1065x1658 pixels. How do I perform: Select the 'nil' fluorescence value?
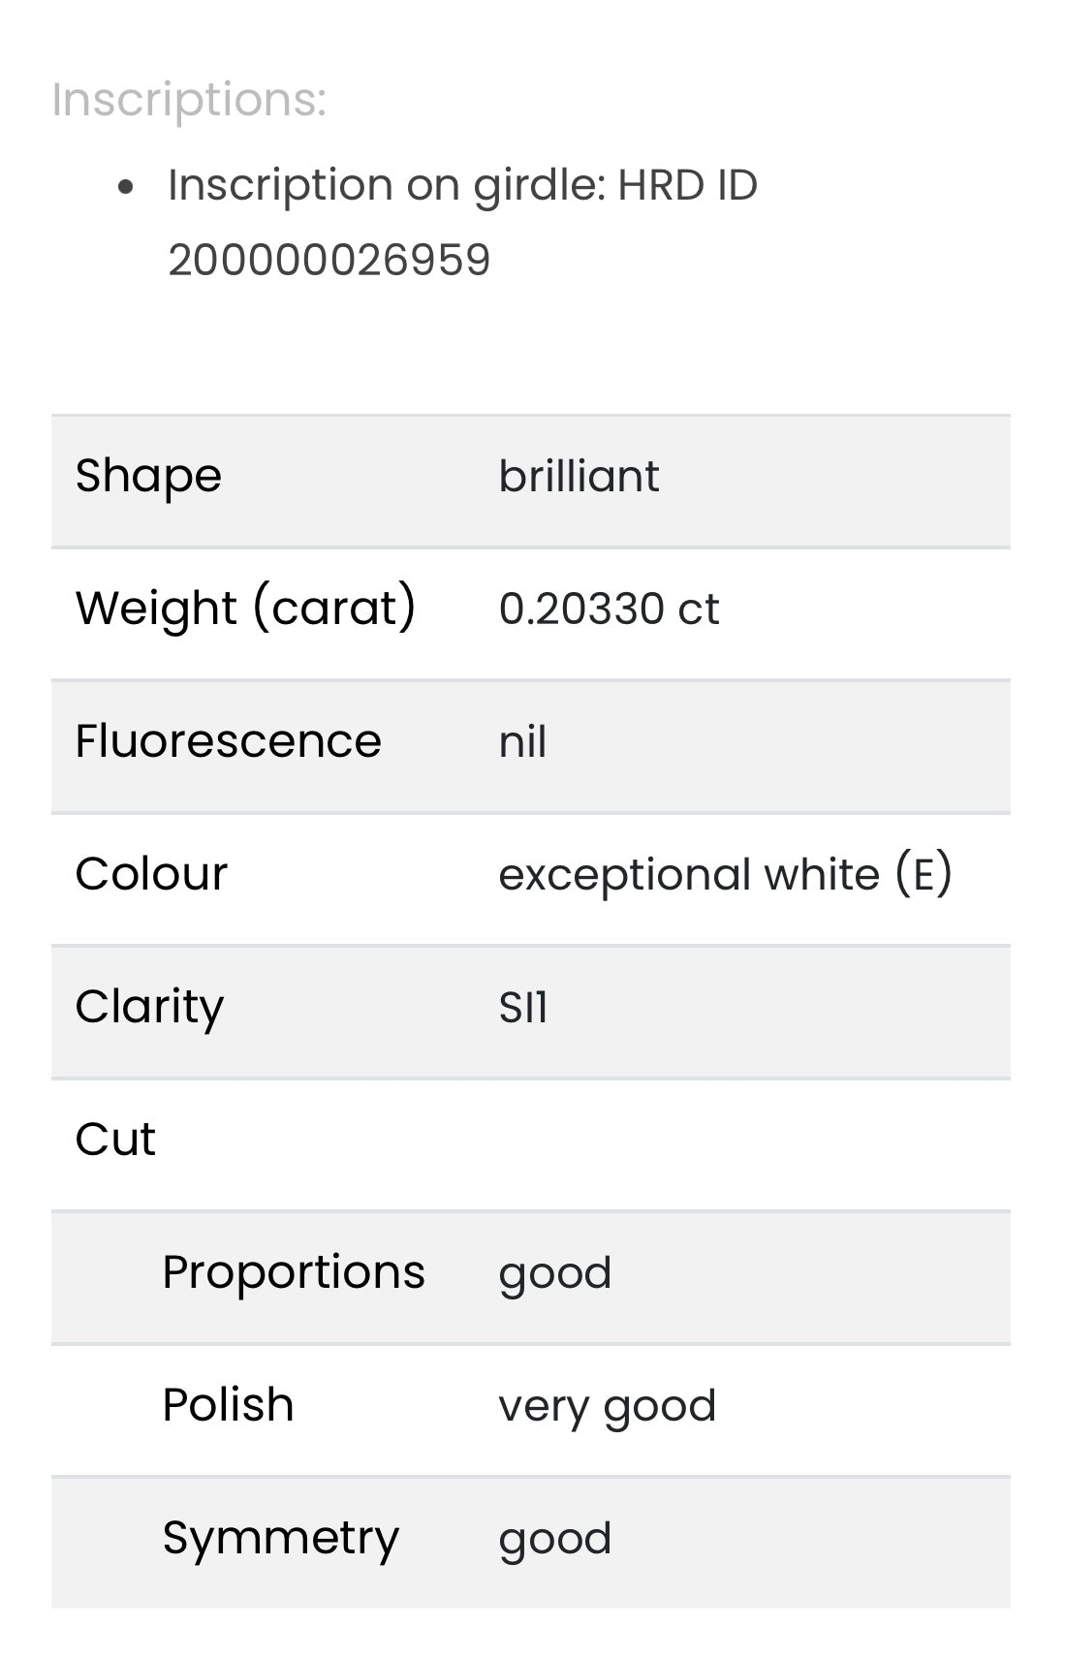tap(522, 742)
